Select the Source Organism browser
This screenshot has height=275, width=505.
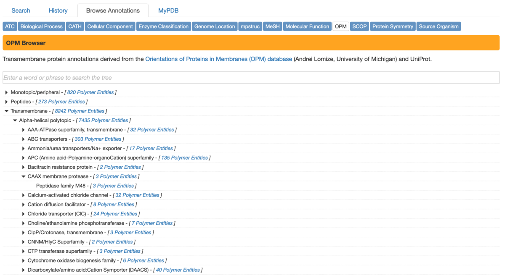(x=439, y=26)
